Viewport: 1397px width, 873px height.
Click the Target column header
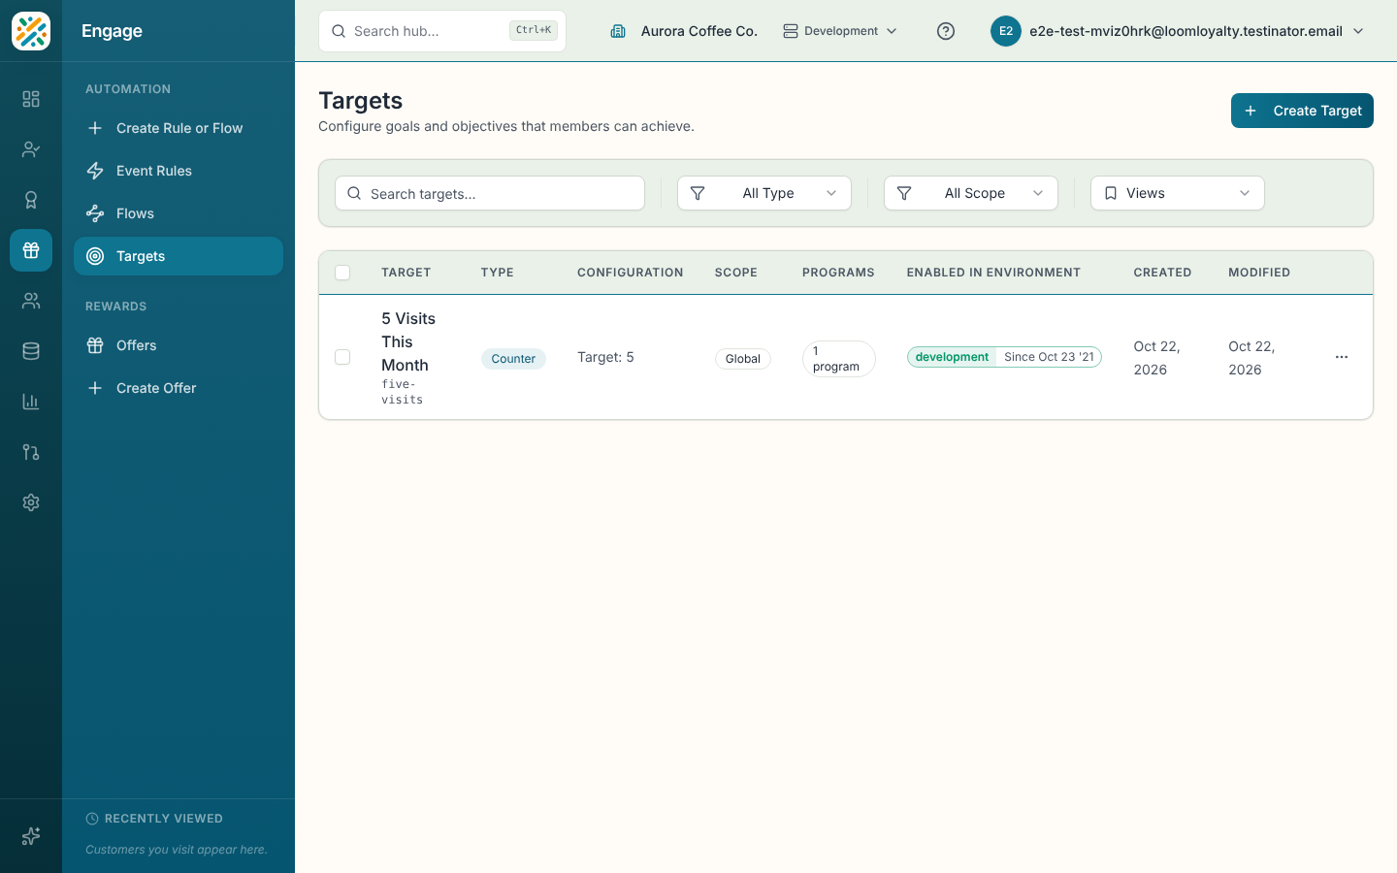click(406, 273)
